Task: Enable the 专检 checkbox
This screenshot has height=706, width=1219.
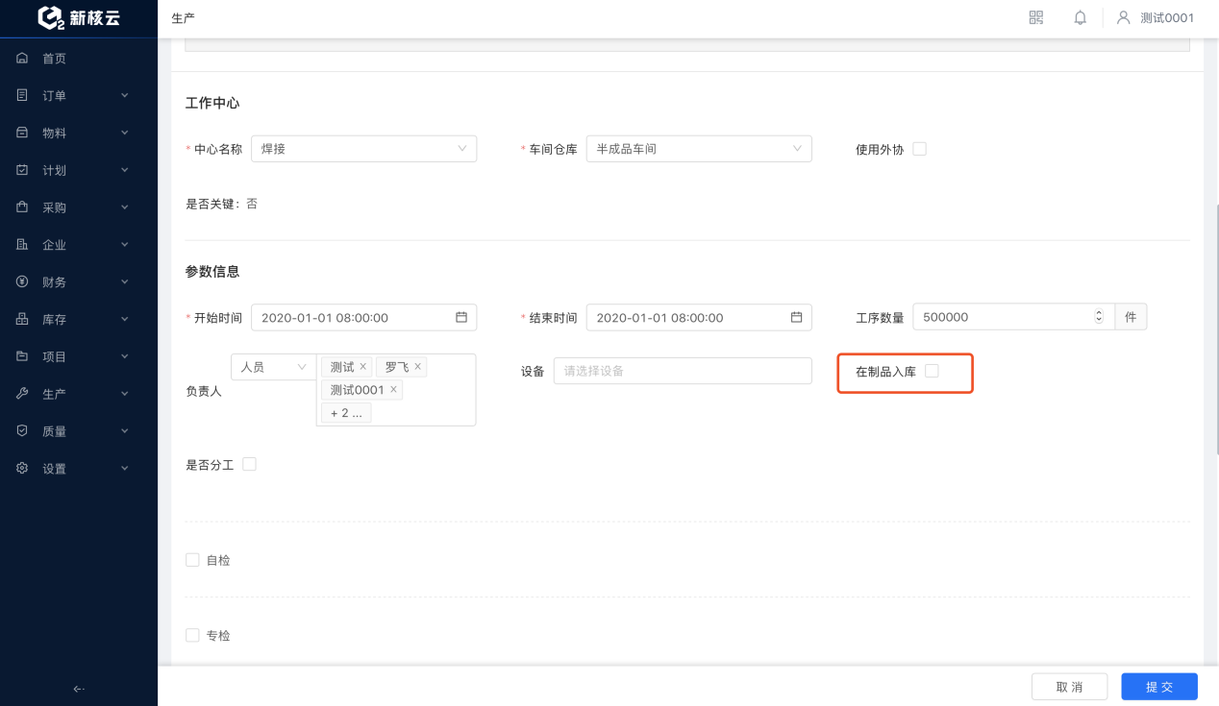Action: click(192, 635)
